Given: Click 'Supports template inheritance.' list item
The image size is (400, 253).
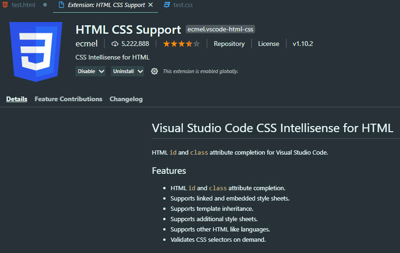Looking at the screenshot, I should point(212,208).
